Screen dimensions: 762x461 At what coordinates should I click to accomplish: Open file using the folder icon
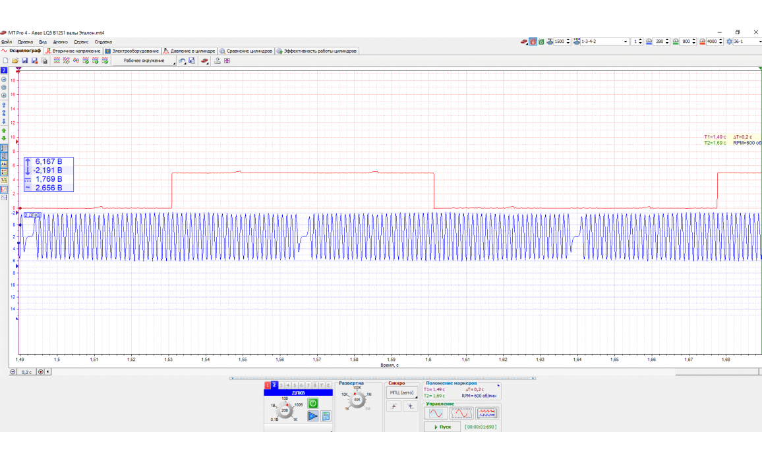coord(15,61)
